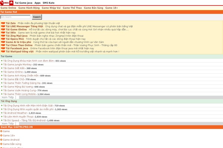Open Tải Game Thiên Tướng Giáng Hạ
The image size is (223, 148).
[x=22, y=83]
